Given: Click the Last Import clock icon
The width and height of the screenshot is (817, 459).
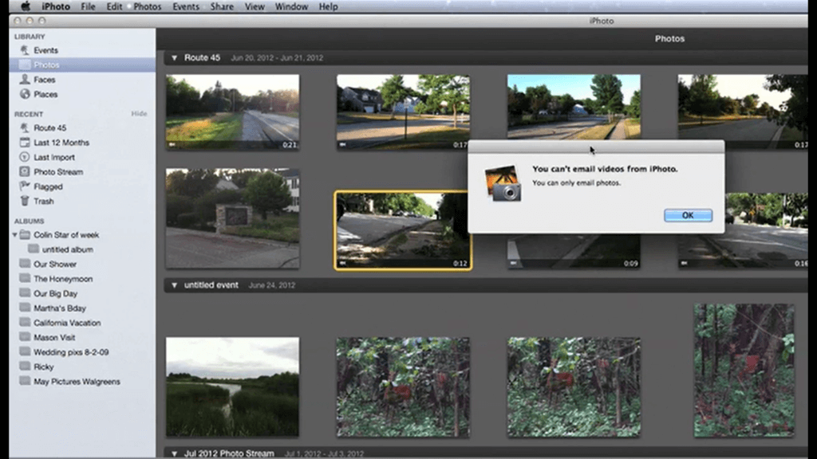Looking at the screenshot, I should point(25,157).
